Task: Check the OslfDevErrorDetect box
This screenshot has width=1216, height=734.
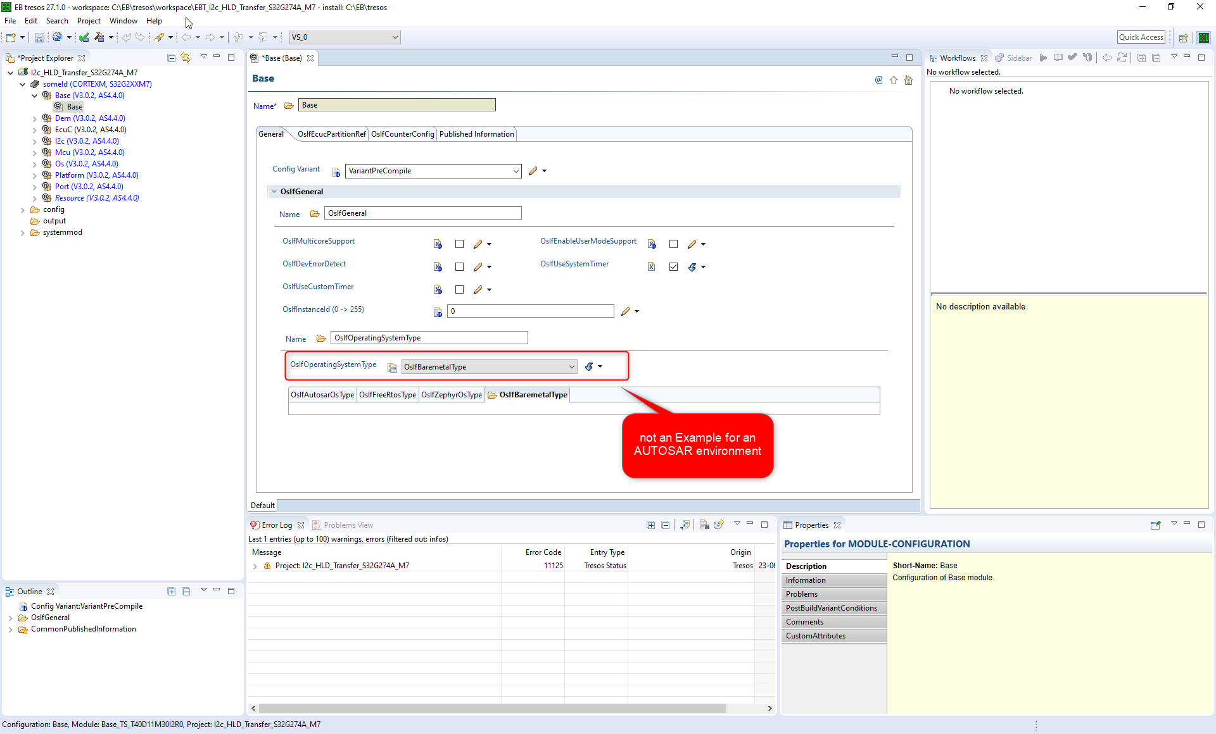Action: point(459,266)
